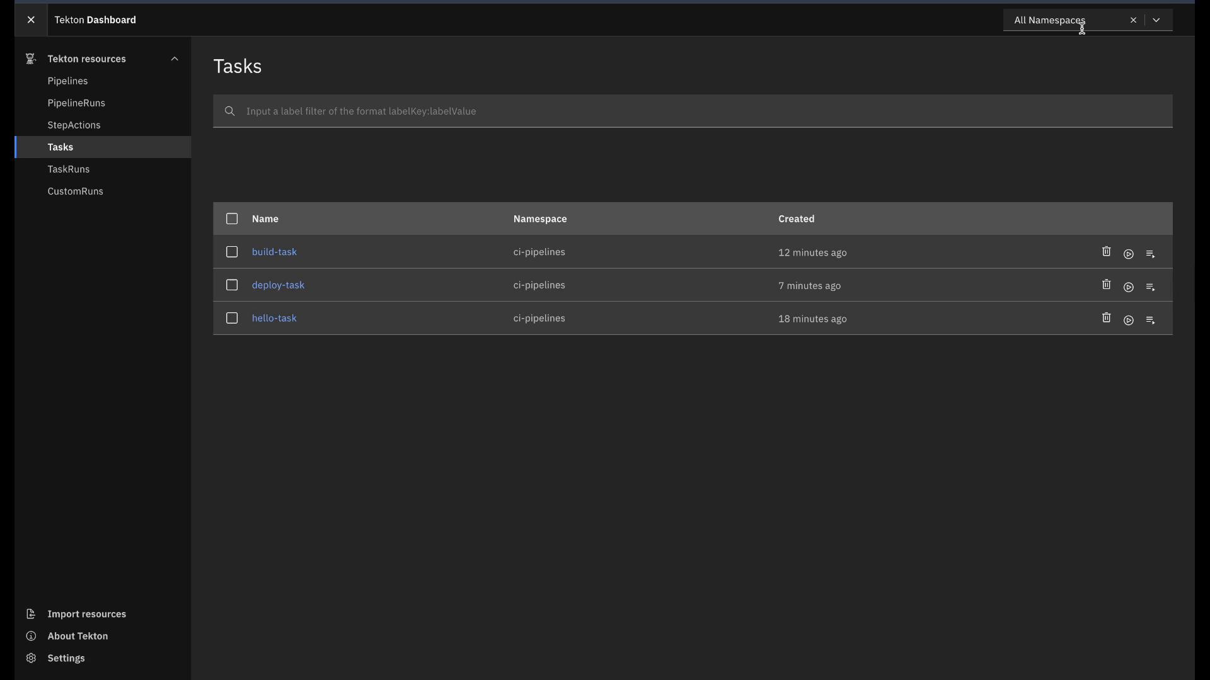Image resolution: width=1210 pixels, height=680 pixels.
Task: Delete the build-task row
Action: click(x=1106, y=251)
